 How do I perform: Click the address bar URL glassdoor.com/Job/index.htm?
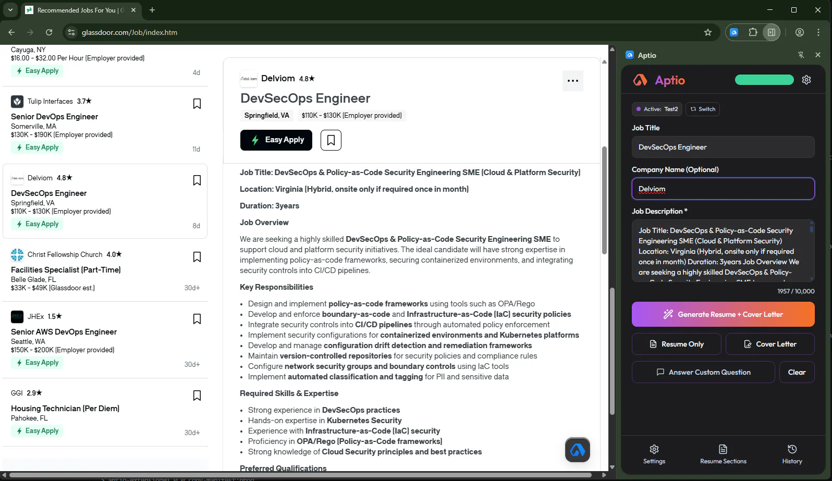tap(129, 32)
